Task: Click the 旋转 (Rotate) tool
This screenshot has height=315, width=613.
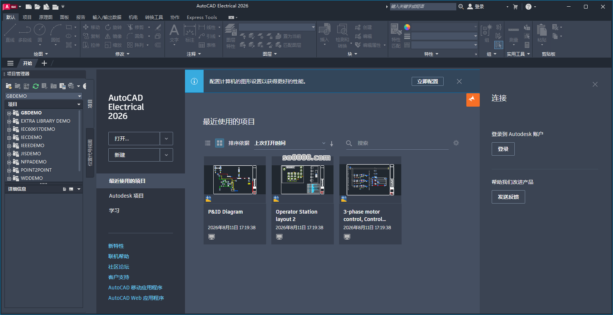Action: coord(114,27)
